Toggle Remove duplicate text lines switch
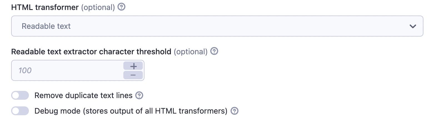This screenshot has width=434, height=123. coord(20,96)
